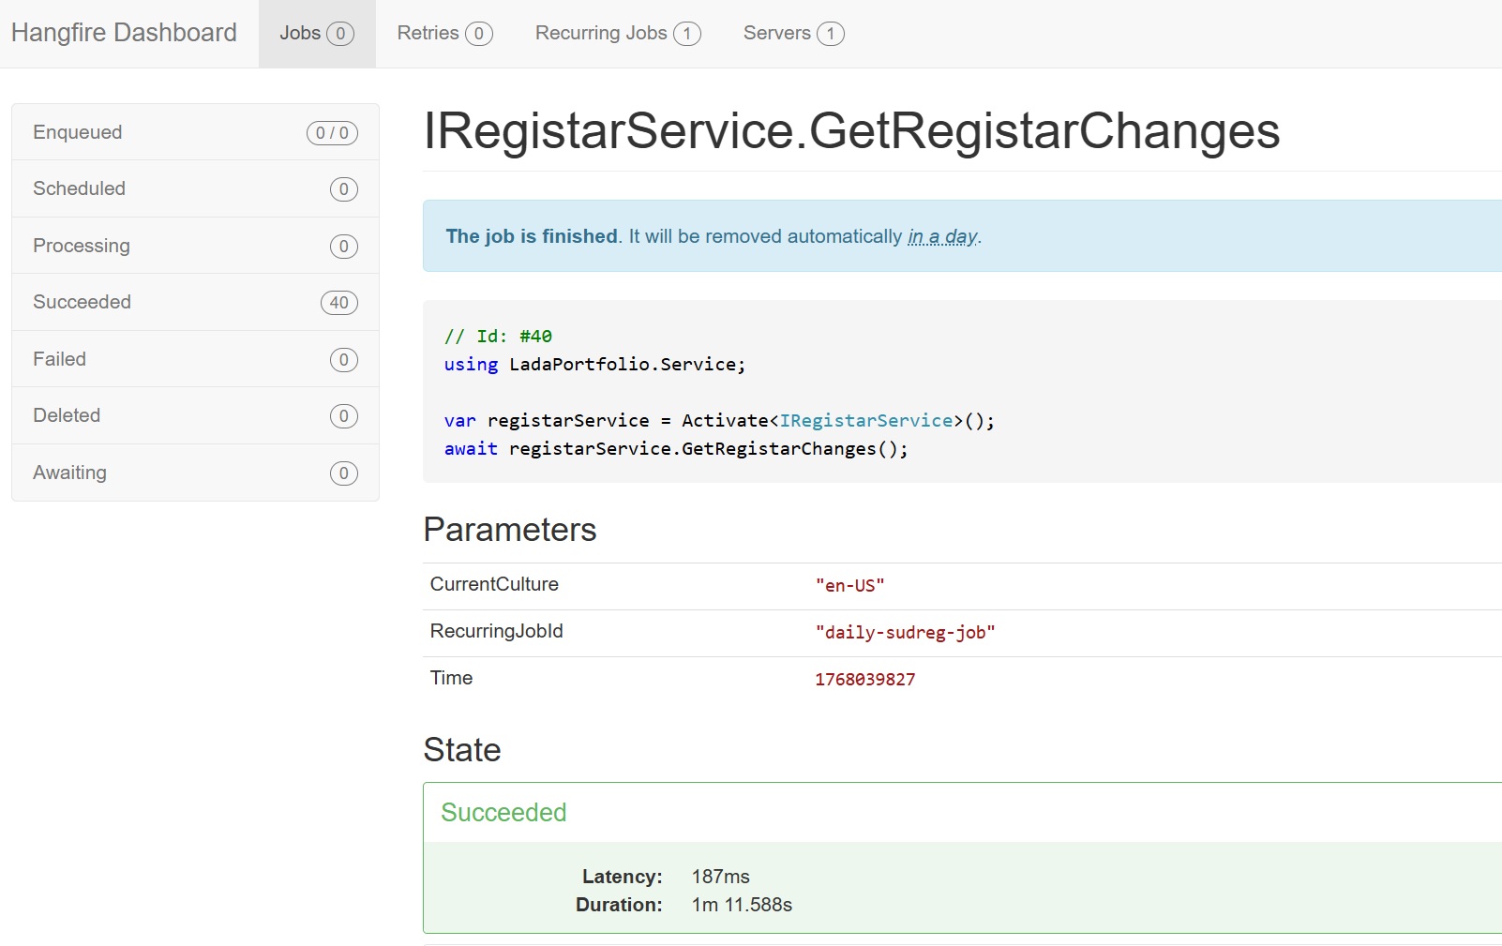This screenshot has width=1502, height=946.
Task: Switch to the Jobs tab
Action: (316, 34)
